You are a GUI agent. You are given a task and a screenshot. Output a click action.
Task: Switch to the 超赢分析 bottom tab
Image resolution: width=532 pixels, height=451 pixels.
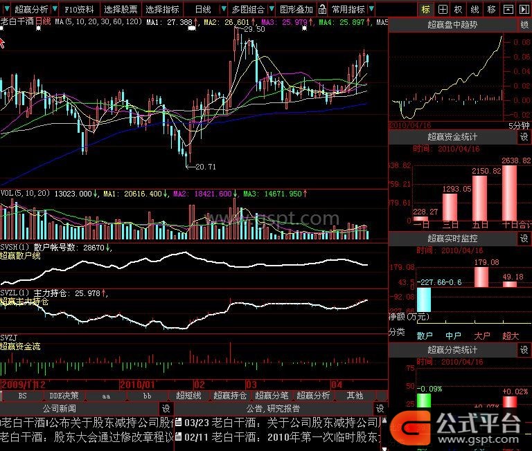click(313, 396)
